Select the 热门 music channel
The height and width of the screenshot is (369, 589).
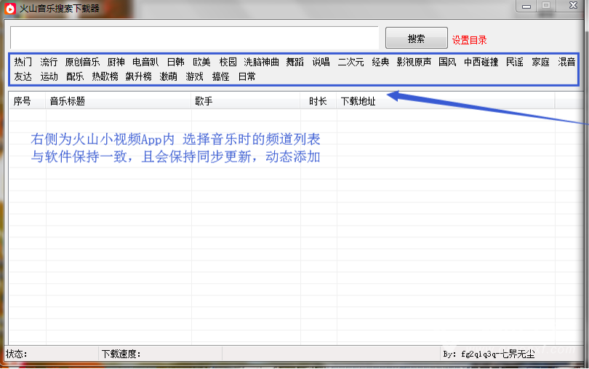click(x=23, y=62)
